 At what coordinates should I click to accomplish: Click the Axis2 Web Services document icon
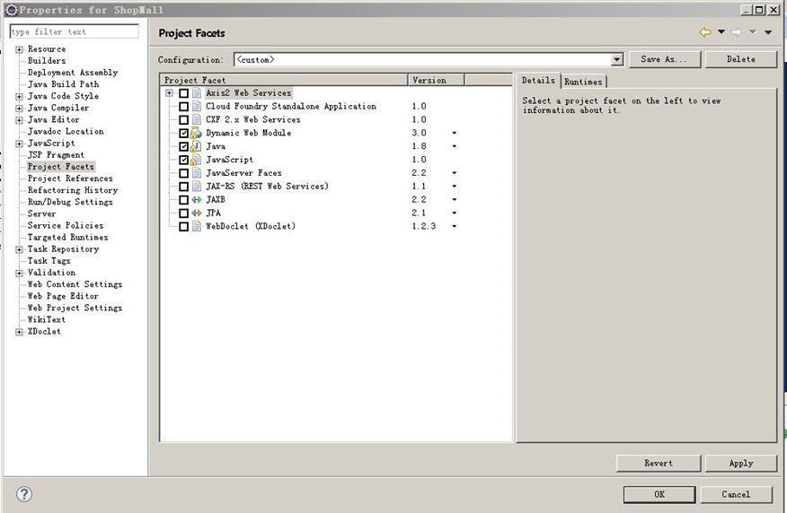click(197, 92)
